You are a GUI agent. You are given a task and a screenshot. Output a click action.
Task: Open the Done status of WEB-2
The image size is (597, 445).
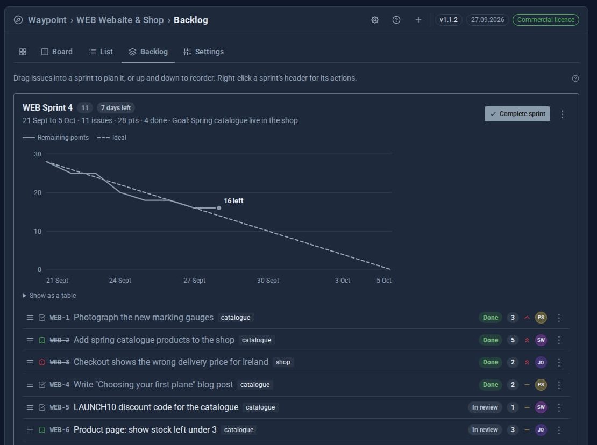(491, 340)
